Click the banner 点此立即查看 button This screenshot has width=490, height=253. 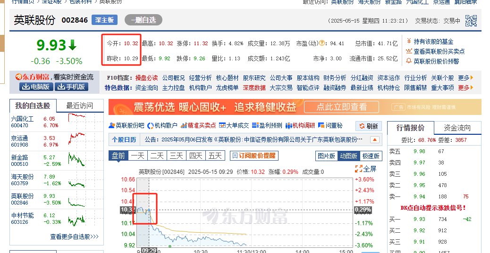(341, 107)
